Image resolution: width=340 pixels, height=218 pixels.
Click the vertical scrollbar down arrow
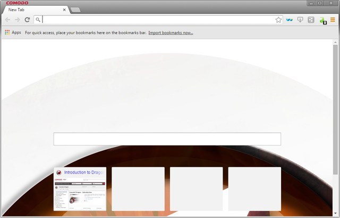pos(335,213)
